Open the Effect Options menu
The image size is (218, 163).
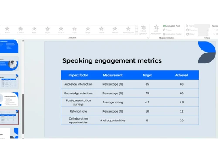143,30
